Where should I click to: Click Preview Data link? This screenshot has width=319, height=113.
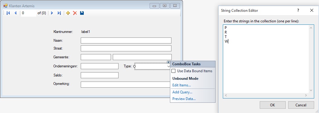click(x=184, y=99)
